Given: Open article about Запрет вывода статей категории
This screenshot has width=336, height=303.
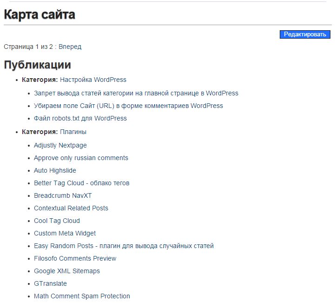Looking at the screenshot, I should (136, 93).
